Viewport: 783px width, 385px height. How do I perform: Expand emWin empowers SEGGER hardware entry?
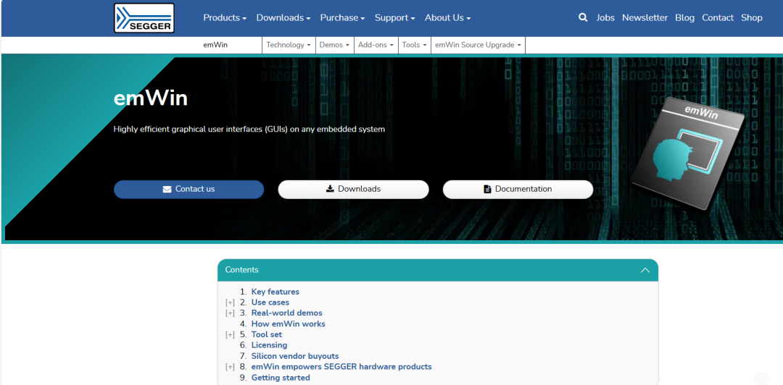(230, 367)
